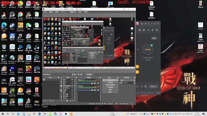Open the 文件(F) menu in OBS
The image size is (207, 116).
tap(45, 12)
